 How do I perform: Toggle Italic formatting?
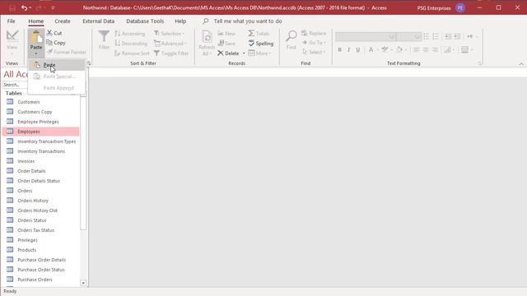coord(349,49)
